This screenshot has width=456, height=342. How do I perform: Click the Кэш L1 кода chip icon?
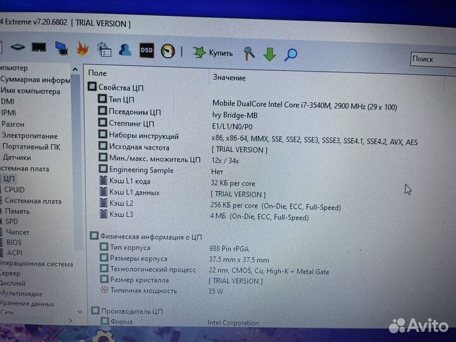(103, 180)
